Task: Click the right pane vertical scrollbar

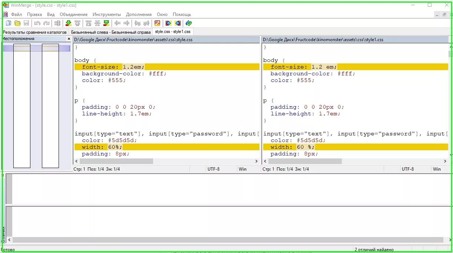Action: click(x=450, y=100)
